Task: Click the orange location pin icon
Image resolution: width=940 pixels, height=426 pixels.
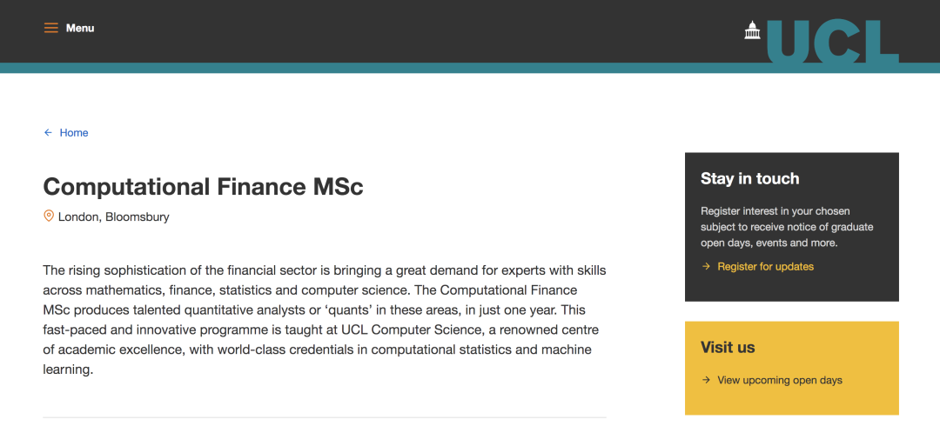Action: pyautogui.click(x=49, y=216)
